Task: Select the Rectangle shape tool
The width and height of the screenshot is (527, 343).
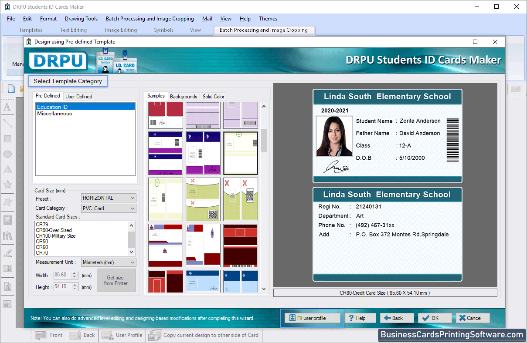Action: pos(7,139)
